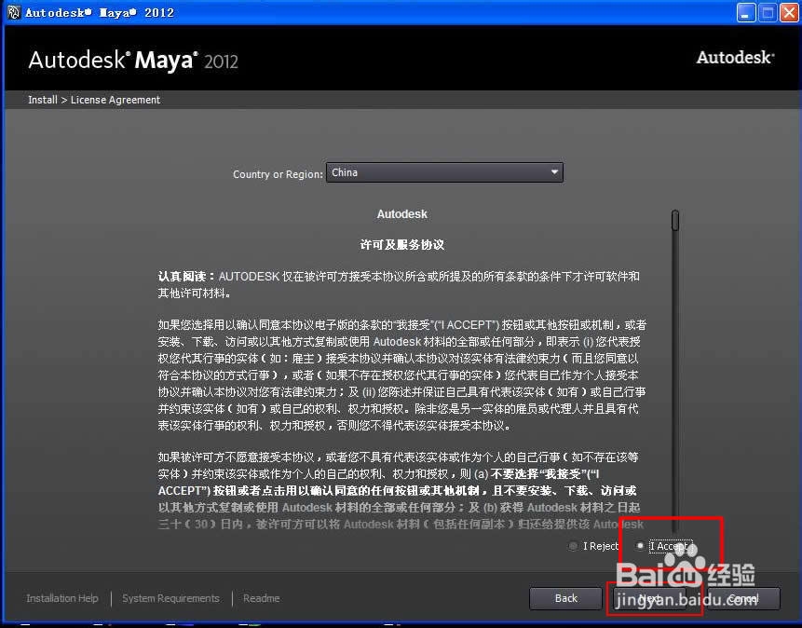This screenshot has width=802, height=628.
Task: Open the Readme link
Action: pos(262,598)
